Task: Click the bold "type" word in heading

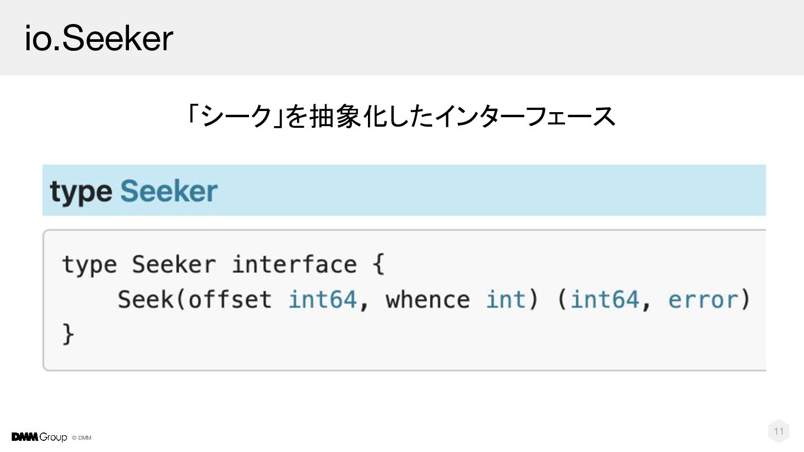Action: click(81, 191)
